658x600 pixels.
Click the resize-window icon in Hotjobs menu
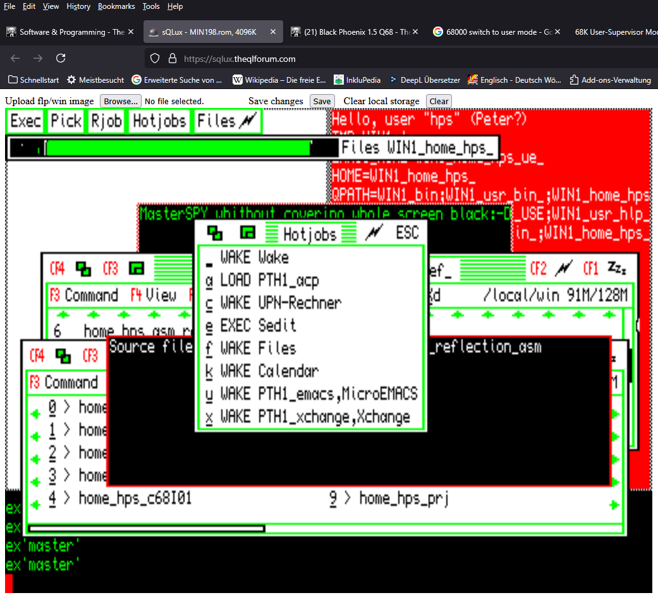click(248, 232)
